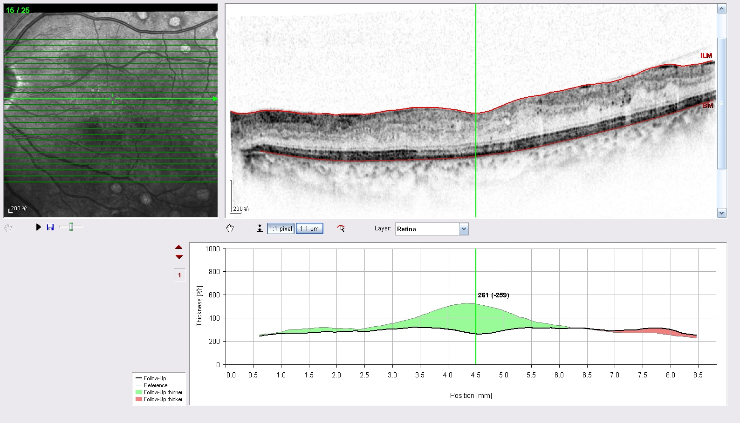Click the red ILM layer label
Image resolution: width=740 pixels, height=423 pixels.
[706, 56]
